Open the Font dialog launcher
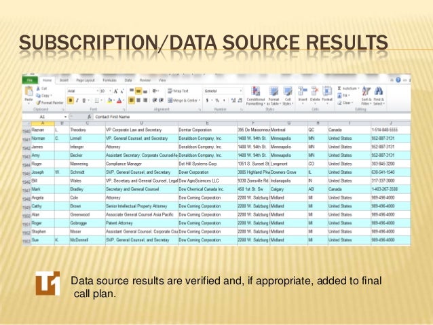Viewport: 433px width, 325px height. click(x=124, y=110)
